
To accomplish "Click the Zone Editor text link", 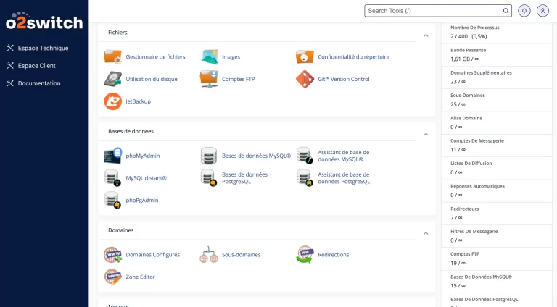I will [140, 277].
